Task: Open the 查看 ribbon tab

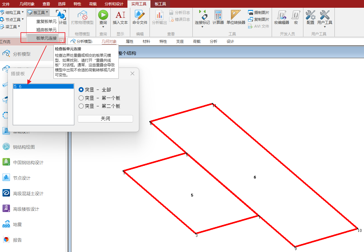Action: (46, 4)
